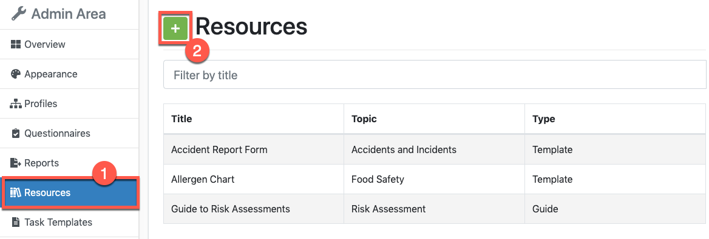Click the Resources page heading

[x=251, y=27]
